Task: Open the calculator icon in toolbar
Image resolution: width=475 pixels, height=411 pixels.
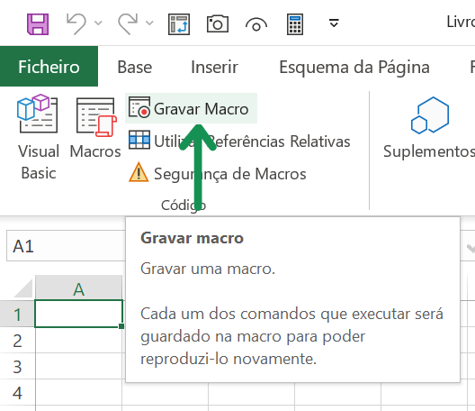Action: click(x=295, y=24)
